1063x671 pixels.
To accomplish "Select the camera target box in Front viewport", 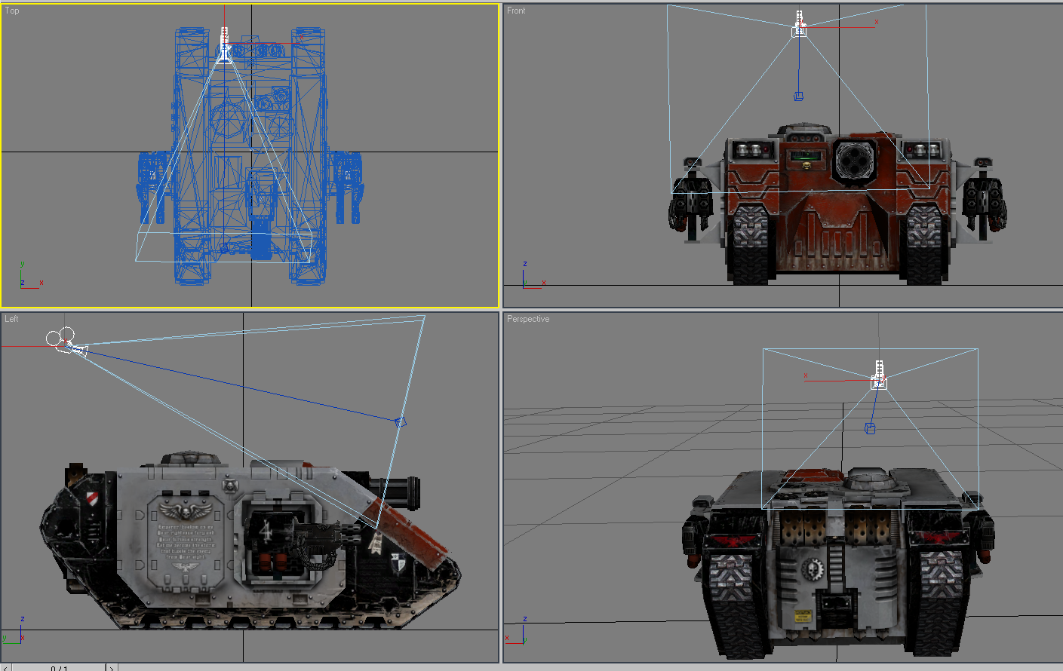I will coord(798,96).
